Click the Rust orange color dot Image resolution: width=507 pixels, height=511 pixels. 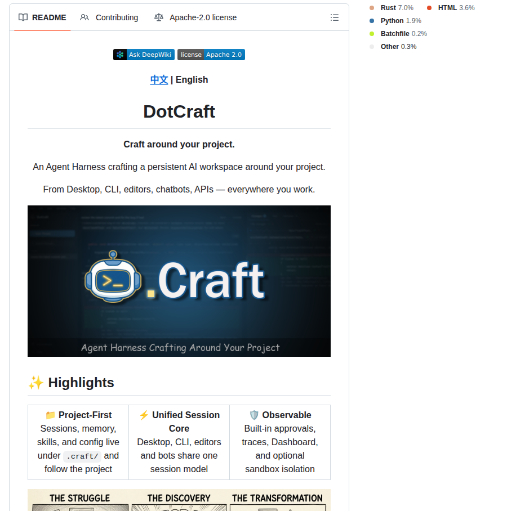[372, 8]
